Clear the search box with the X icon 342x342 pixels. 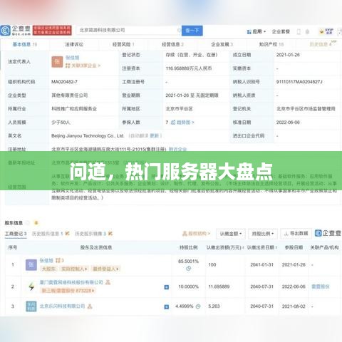pos(179,31)
